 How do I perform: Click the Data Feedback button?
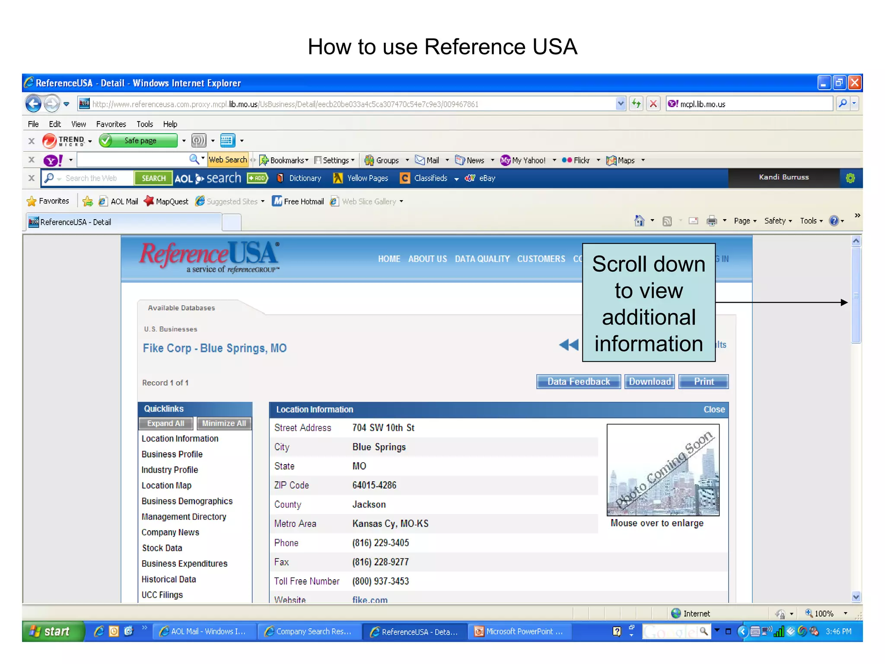pyautogui.click(x=579, y=382)
